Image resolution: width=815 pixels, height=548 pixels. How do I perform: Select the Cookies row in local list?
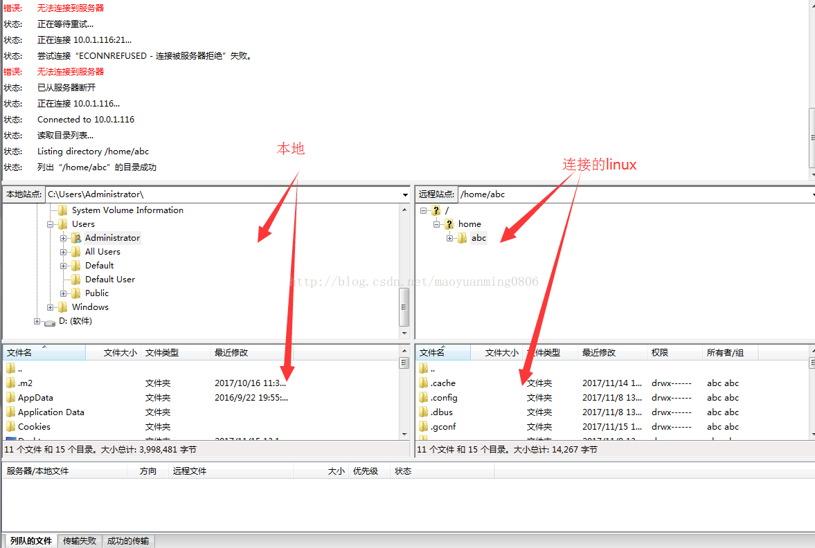pos(201,426)
